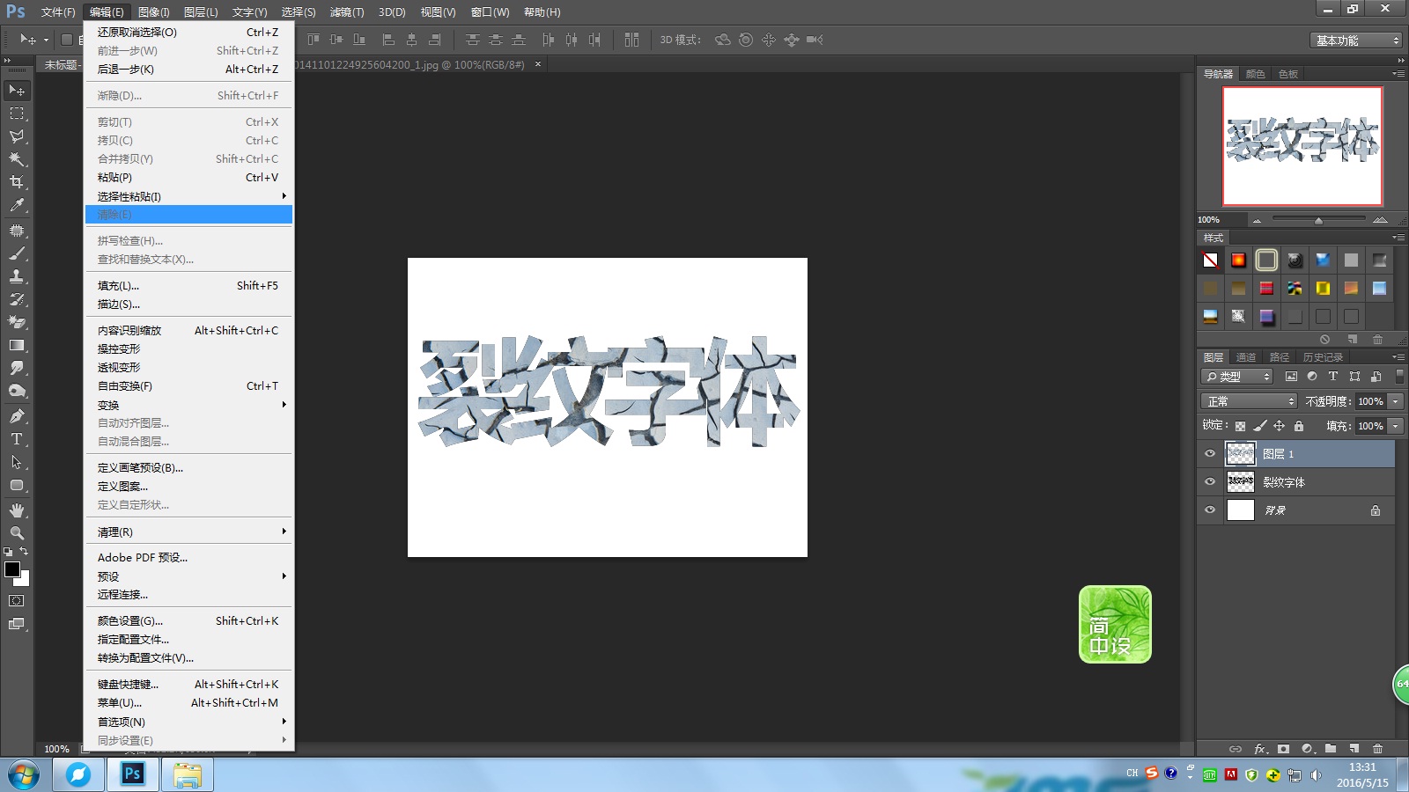Delete layer trash icon in Layers panel
The height and width of the screenshot is (792, 1409).
[1378, 749]
